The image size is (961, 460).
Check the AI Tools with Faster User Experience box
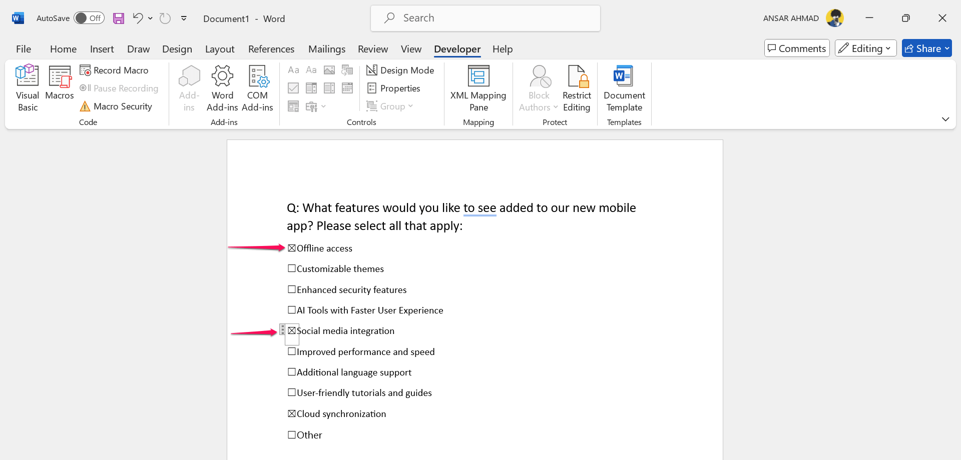coord(292,310)
